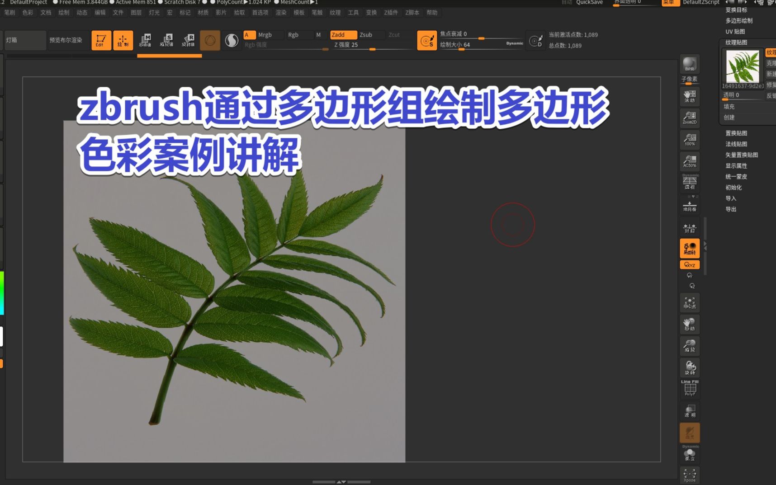Click the 预览布尔渲染 button
This screenshot has height=485, width=776.
pyautogui.click(x=66, y=40)
